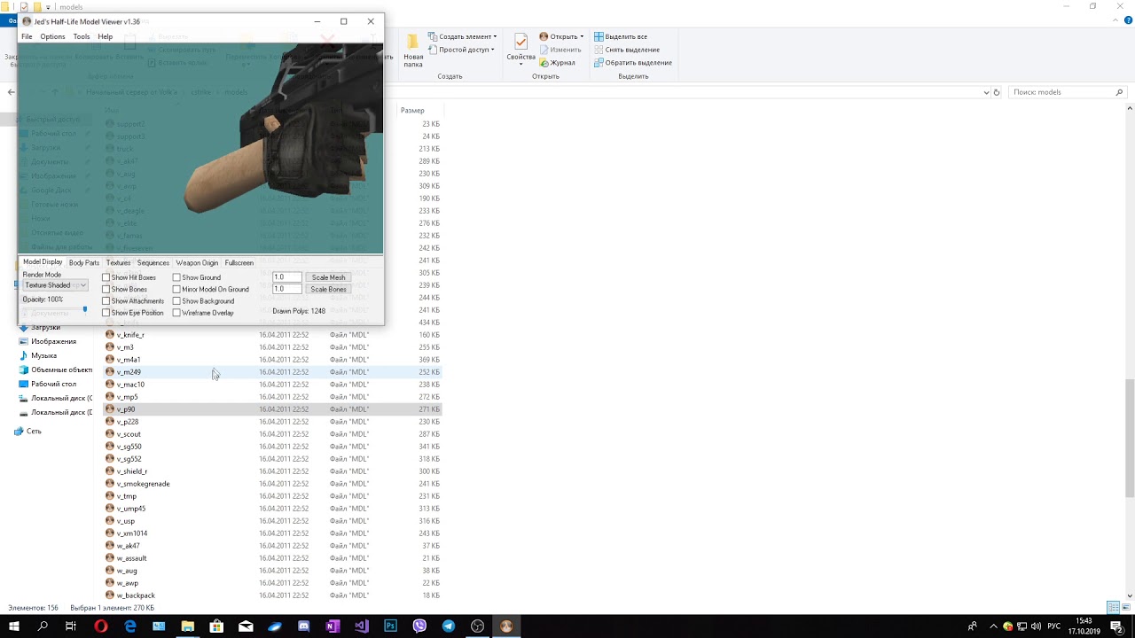Open Discord from the taskbar

pyautogui.click(x=303, y=626)
